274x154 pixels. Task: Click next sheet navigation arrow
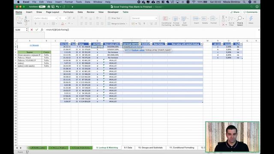21,148
